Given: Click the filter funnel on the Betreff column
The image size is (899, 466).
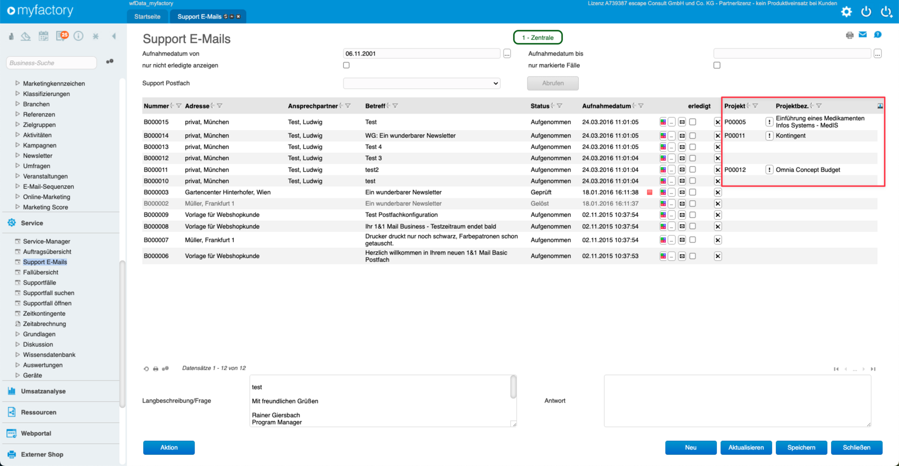Looking at the screenshot, I should pyautogui.click(x=395, y=106).
